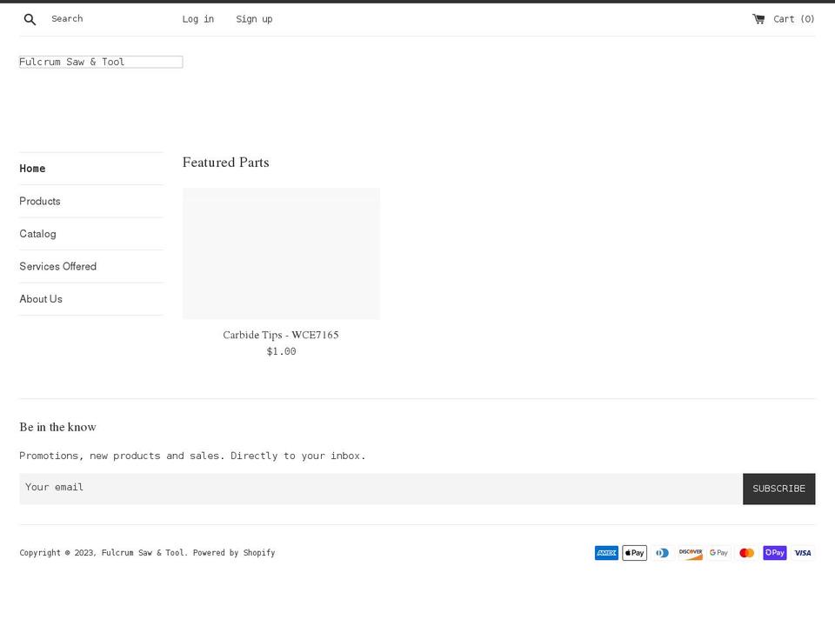The height and width of the screenshot is (626, 835).
Task: Click the Shop Pay payment icon
Action: (x=774, y=552)
